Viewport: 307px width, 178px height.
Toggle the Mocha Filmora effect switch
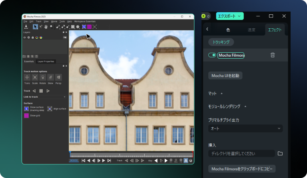click(x=212, y=55)
